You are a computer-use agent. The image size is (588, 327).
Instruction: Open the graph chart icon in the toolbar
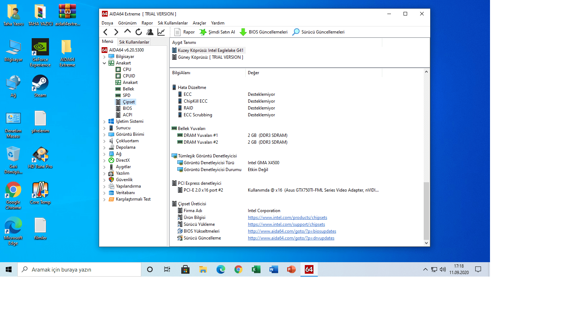tap(161, 32)
